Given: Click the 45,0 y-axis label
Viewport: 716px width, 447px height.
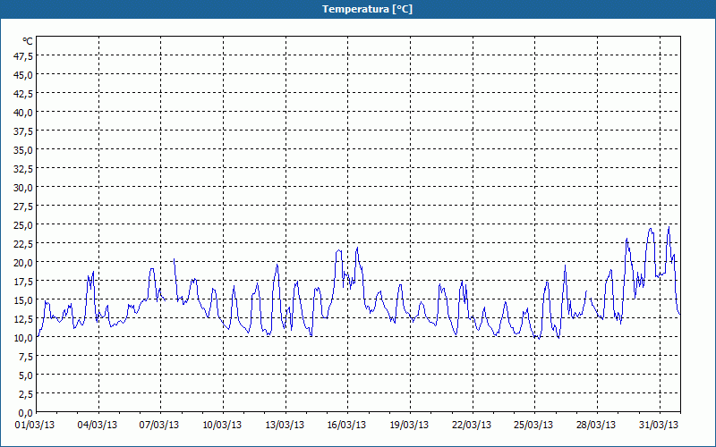Looking at the screenshot, I should point(24,74).
